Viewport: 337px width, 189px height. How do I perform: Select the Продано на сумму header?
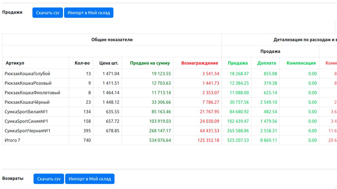coord(150,63)
